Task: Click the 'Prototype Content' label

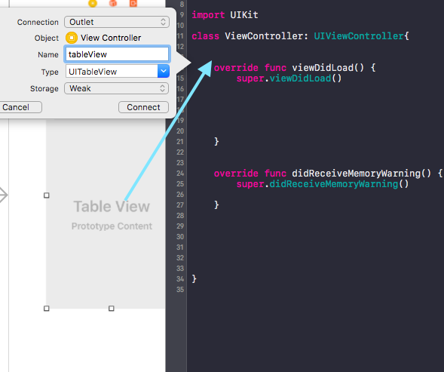Action: 112,226
